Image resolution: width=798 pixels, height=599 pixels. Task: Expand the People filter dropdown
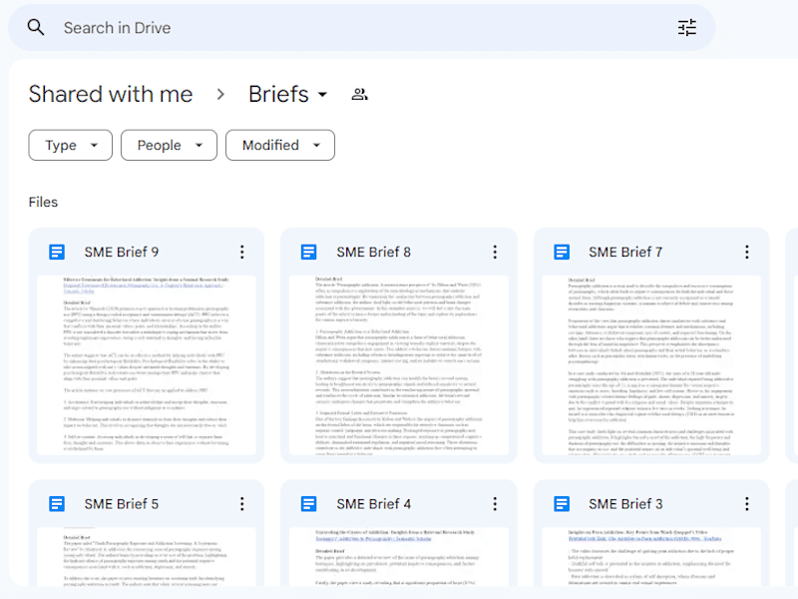[169, 145]
